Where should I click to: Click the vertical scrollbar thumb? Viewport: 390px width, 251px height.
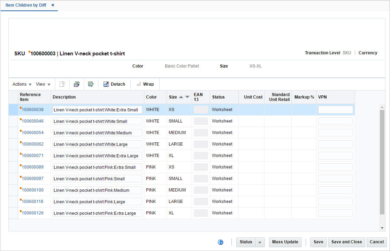tap(382, 162)
